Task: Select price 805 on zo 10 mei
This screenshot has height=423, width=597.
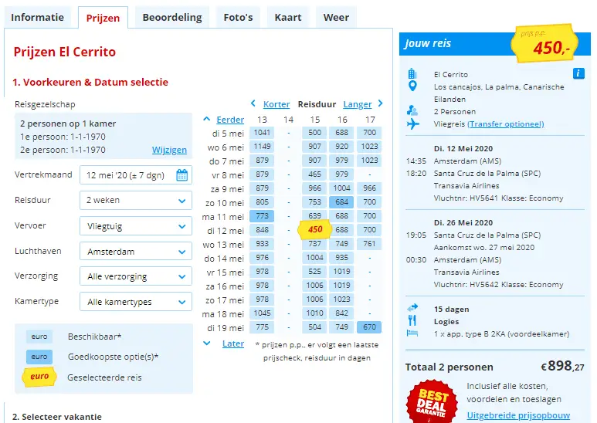Action: [x=262, y=202]
